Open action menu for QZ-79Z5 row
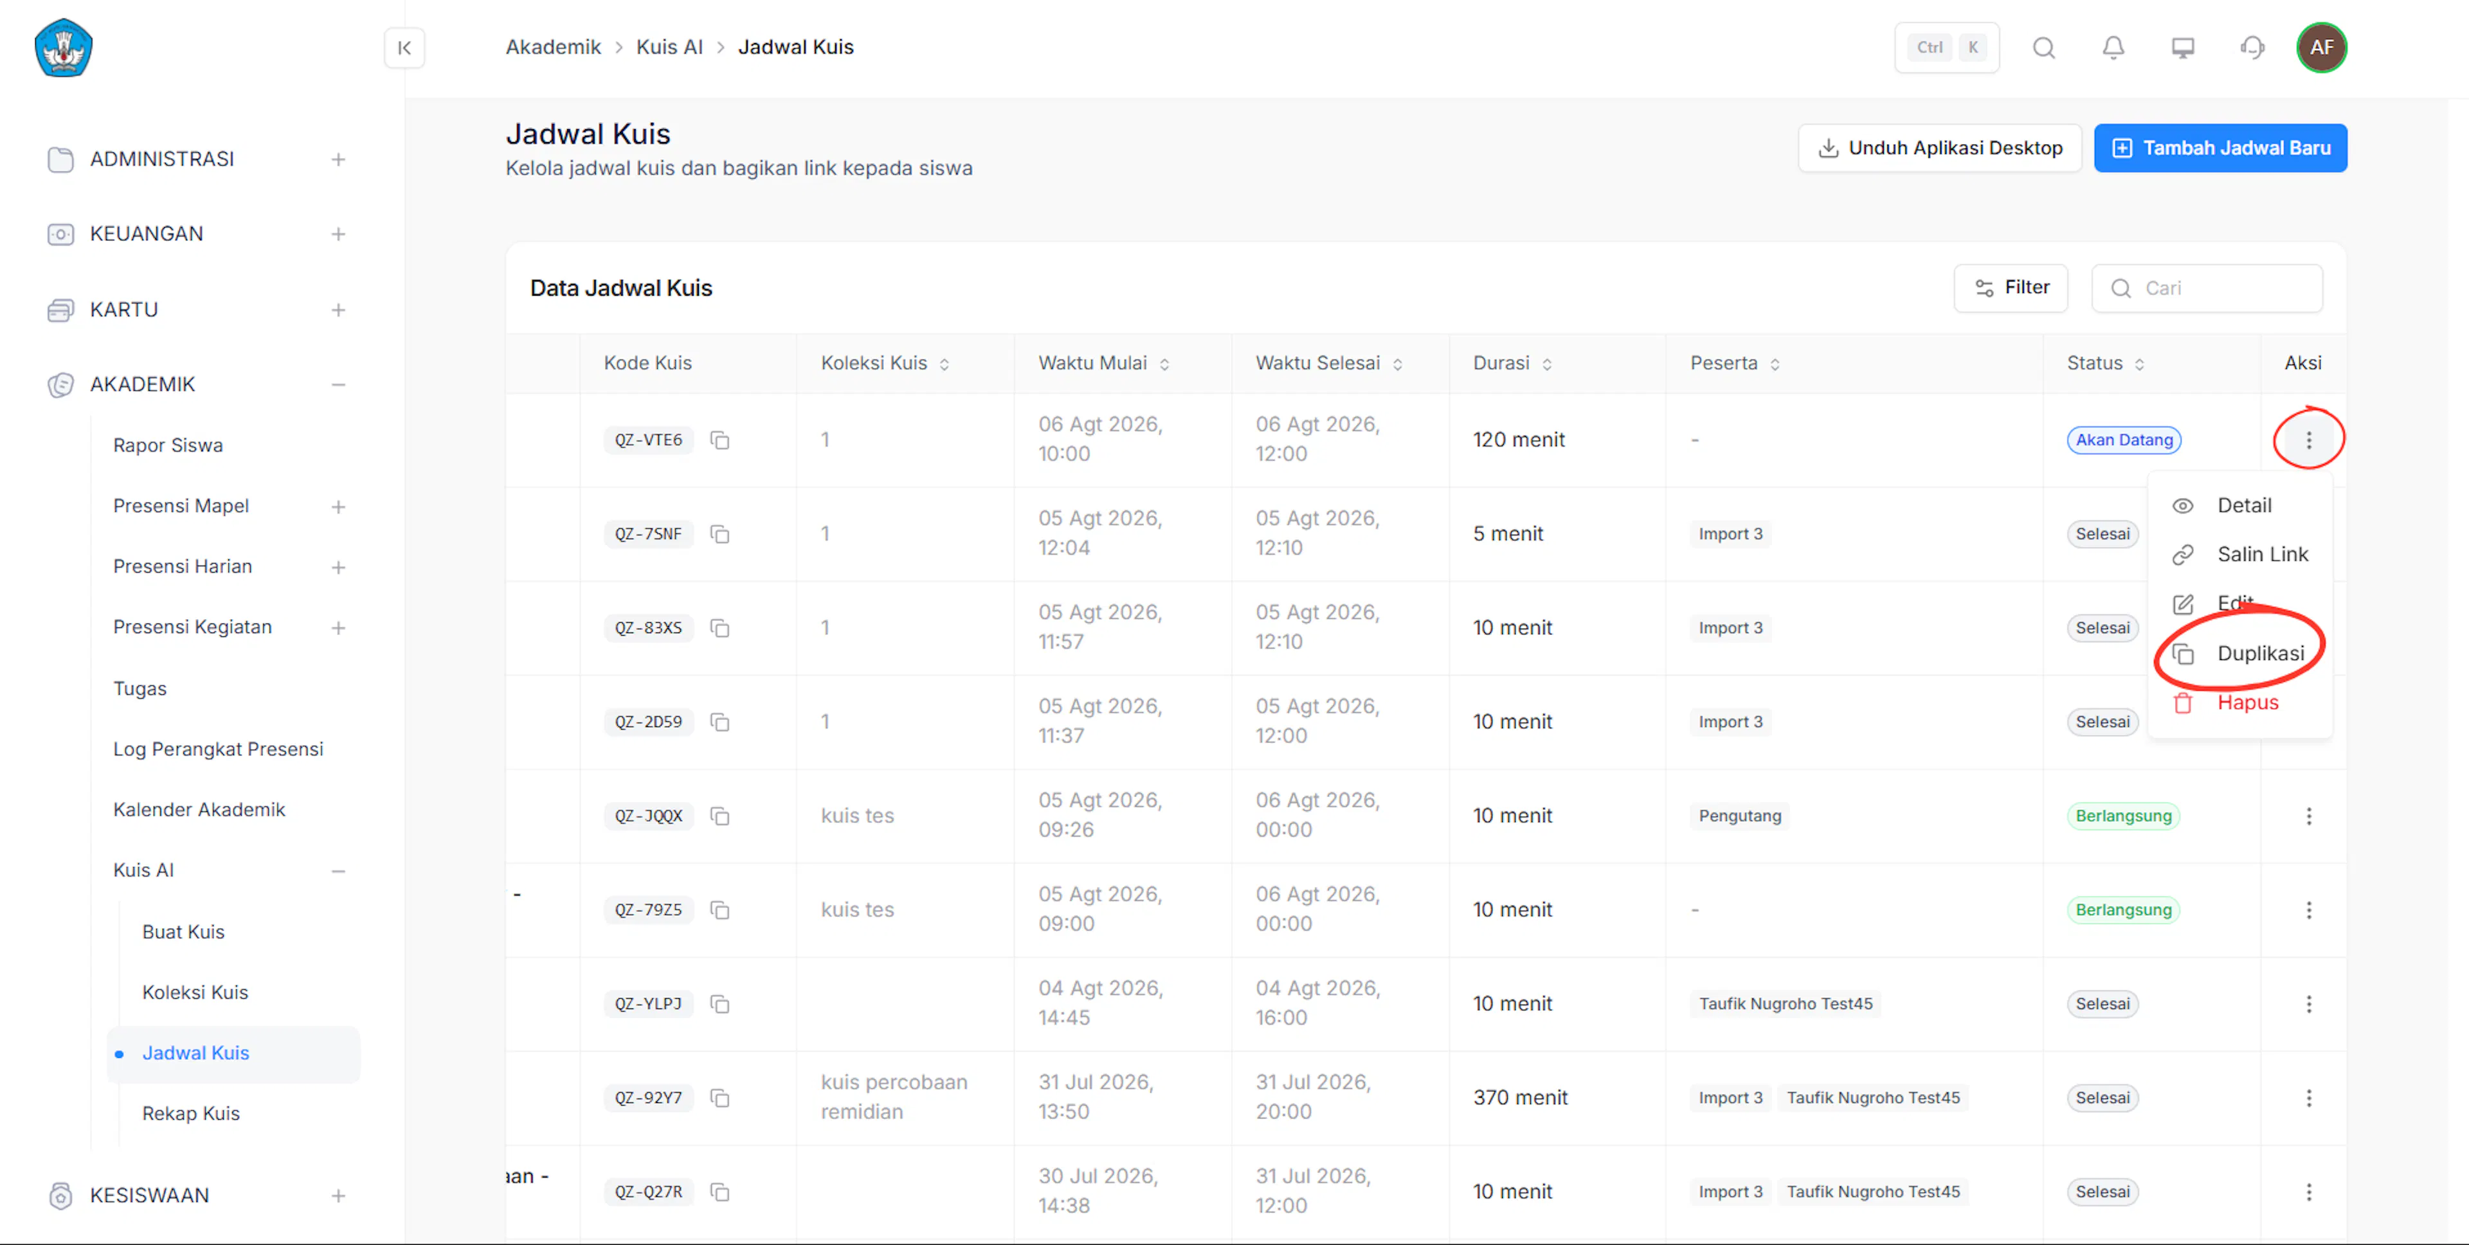This screenshot has height=1245, width=2469. (2309, 909)
